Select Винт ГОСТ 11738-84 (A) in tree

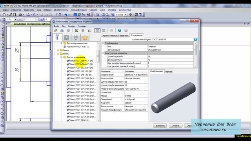pyautogui.click(x=82, y=68)
